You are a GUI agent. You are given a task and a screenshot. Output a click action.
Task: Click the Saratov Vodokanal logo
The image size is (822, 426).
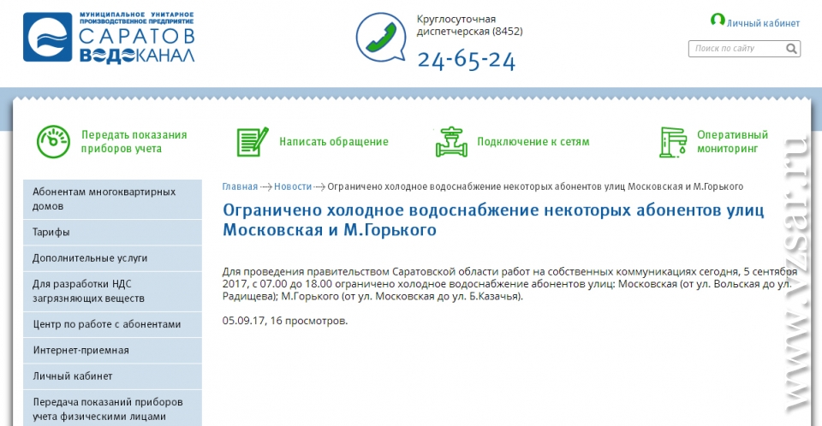click(109, 37)
